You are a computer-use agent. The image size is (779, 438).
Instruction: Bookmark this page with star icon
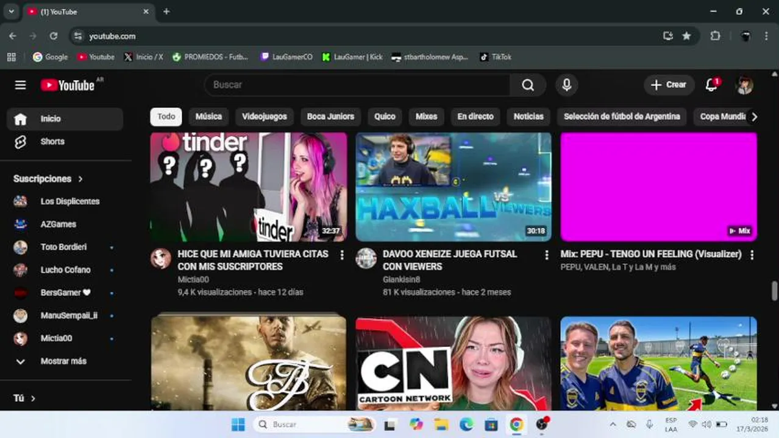point(686,36)
